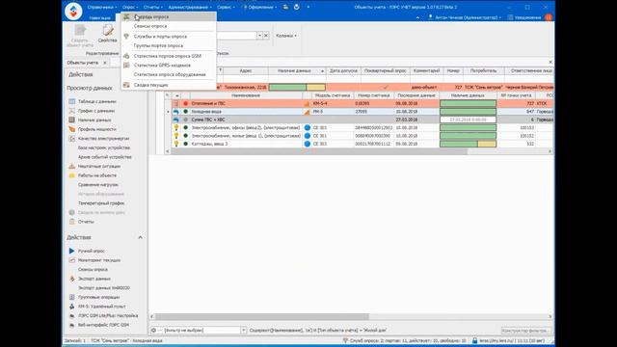The width and height of the screenshot is (617, 347).
Task: Open Профиль мощности view
Action: [x=96, y=129]
